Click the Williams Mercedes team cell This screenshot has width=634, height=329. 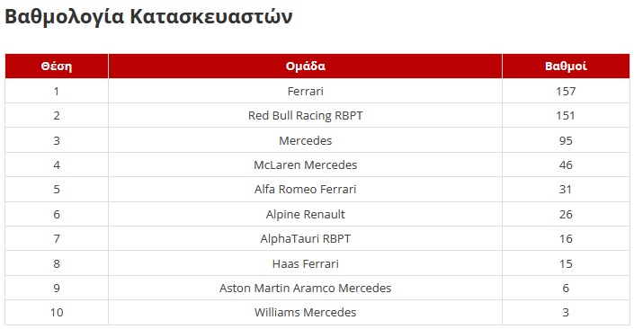click(x=305, y=313)
